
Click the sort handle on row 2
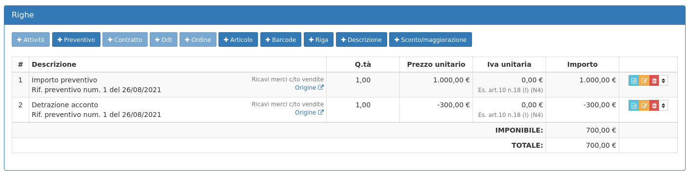coord(663,105)
